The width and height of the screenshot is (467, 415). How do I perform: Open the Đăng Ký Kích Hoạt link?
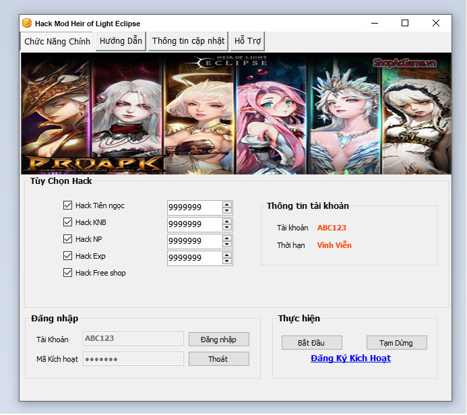[350, 358]
